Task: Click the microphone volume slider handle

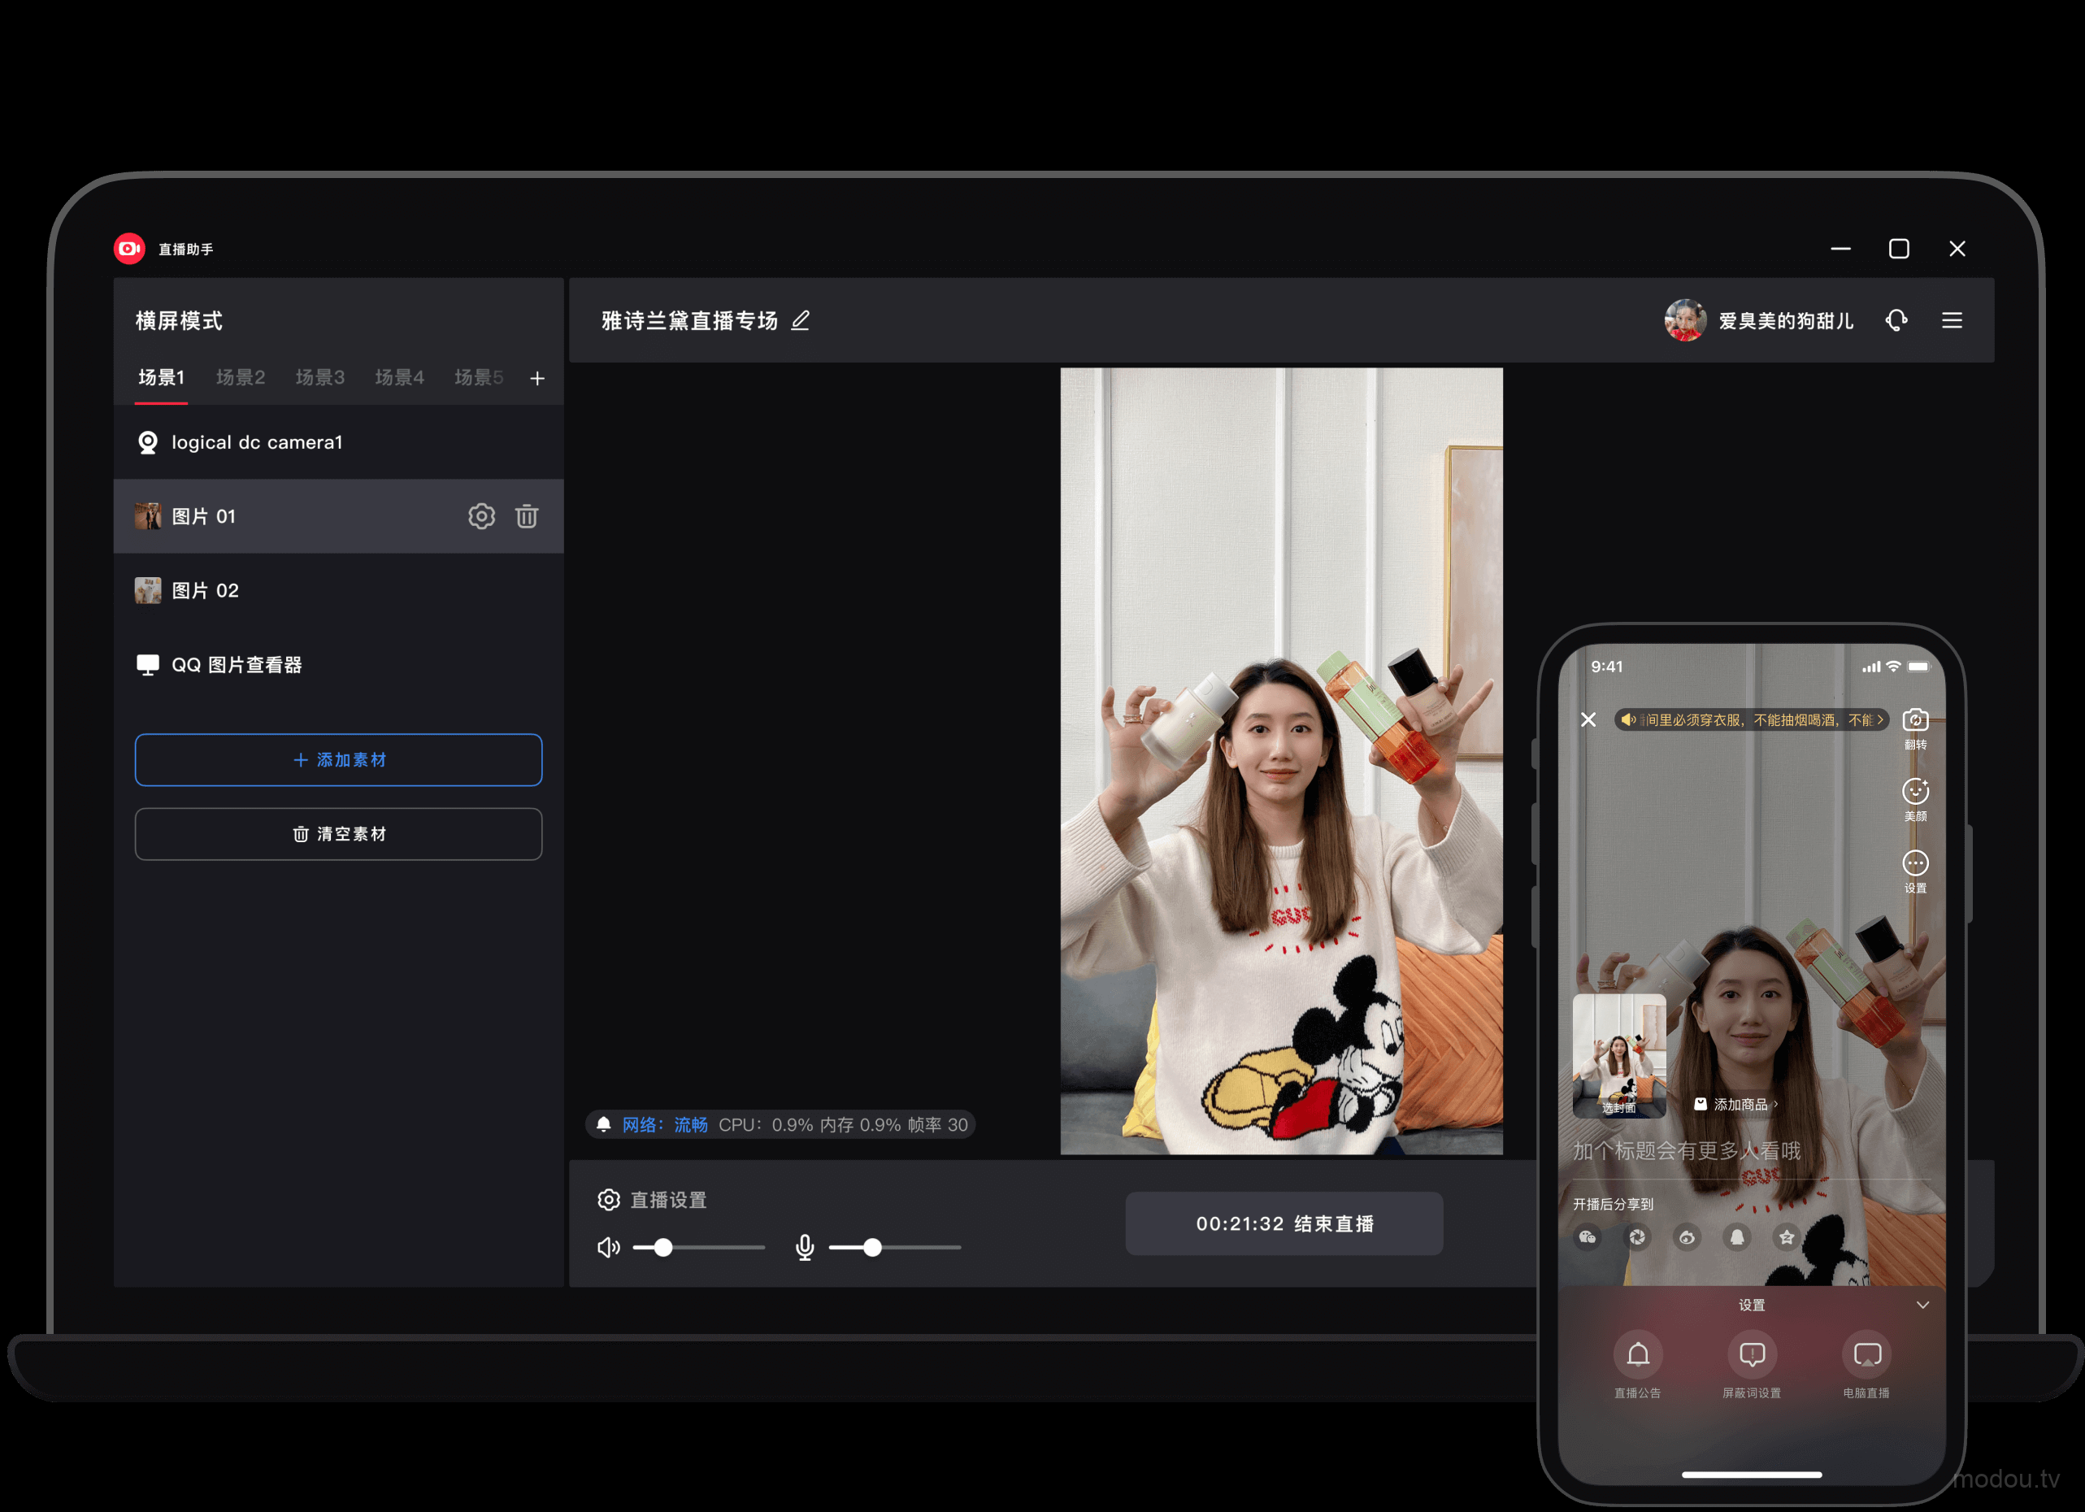Action: click(872, 1247)
